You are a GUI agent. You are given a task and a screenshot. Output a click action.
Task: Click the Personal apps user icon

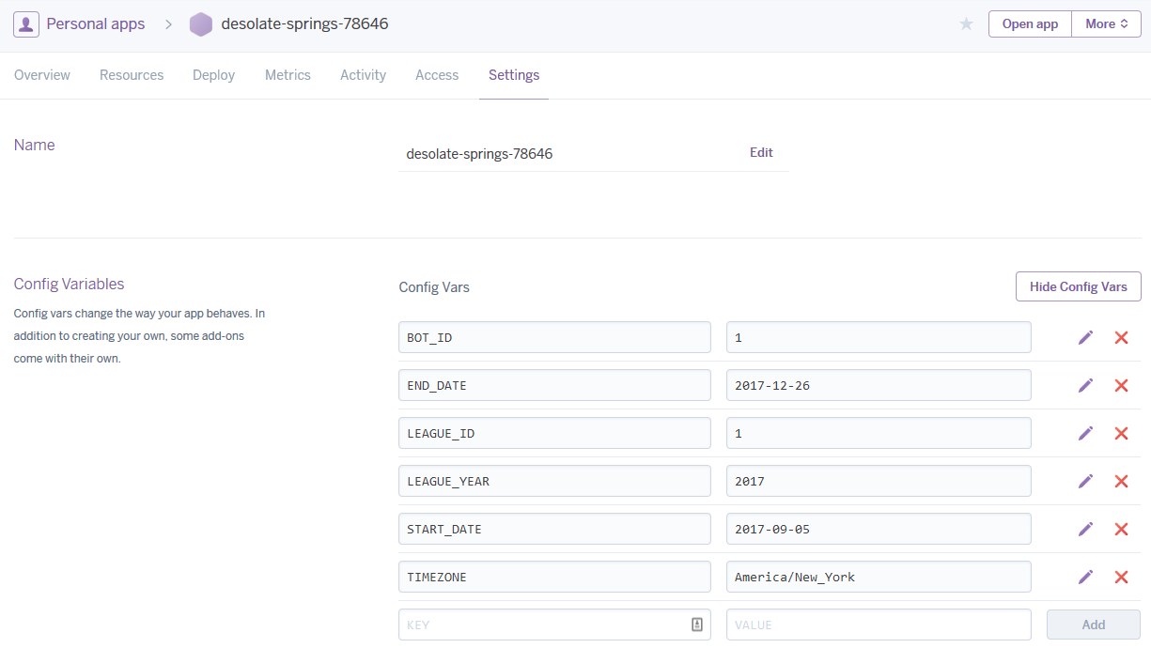(x=26, y=24)
